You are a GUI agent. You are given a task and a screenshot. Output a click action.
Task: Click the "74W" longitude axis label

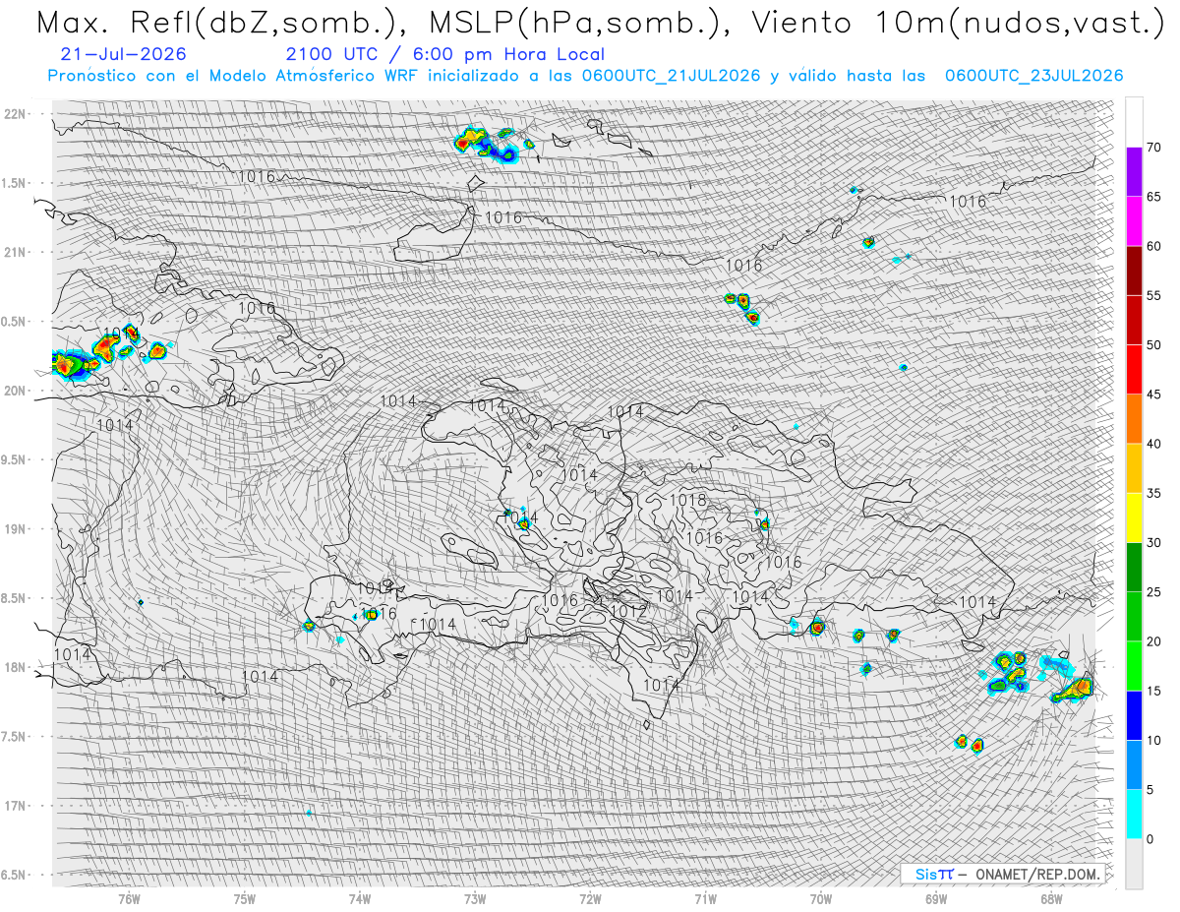coord(360,898)
